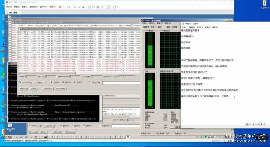Open Notepad 编辑(E) menu
The height and width of the screenshot is (147, 270).
[x=192, y=27]
